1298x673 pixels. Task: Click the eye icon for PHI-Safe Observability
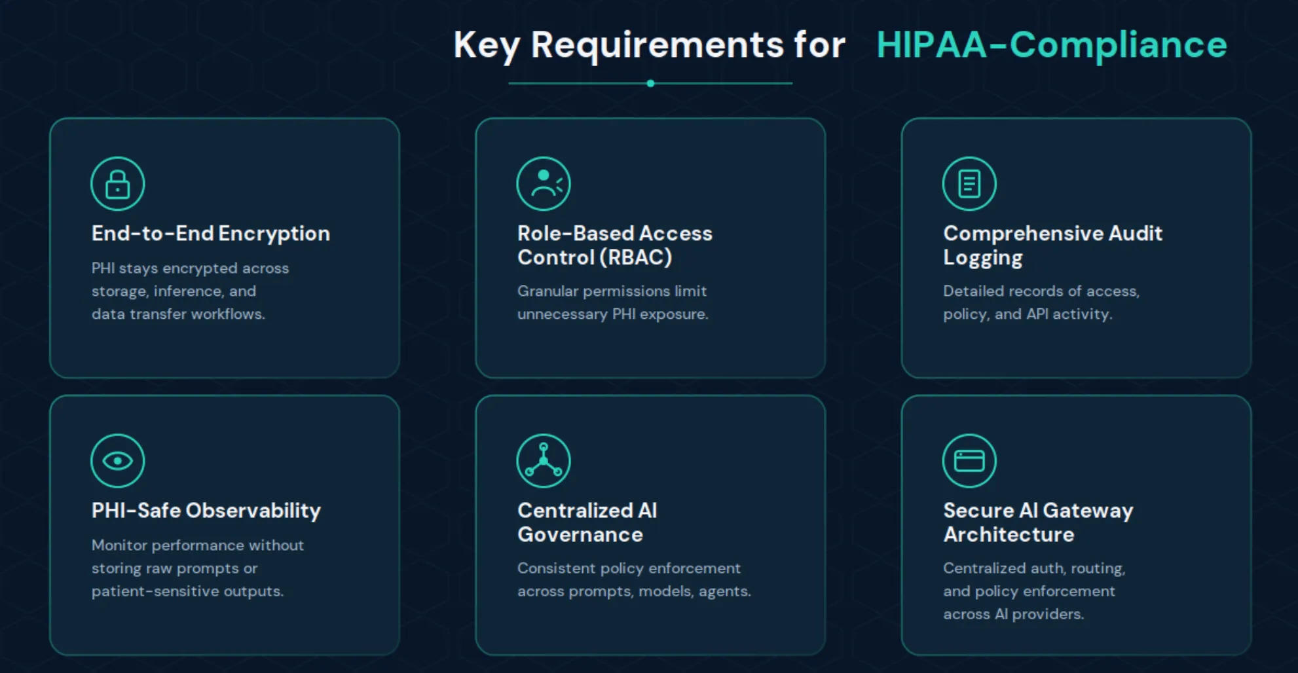(118, 461)
